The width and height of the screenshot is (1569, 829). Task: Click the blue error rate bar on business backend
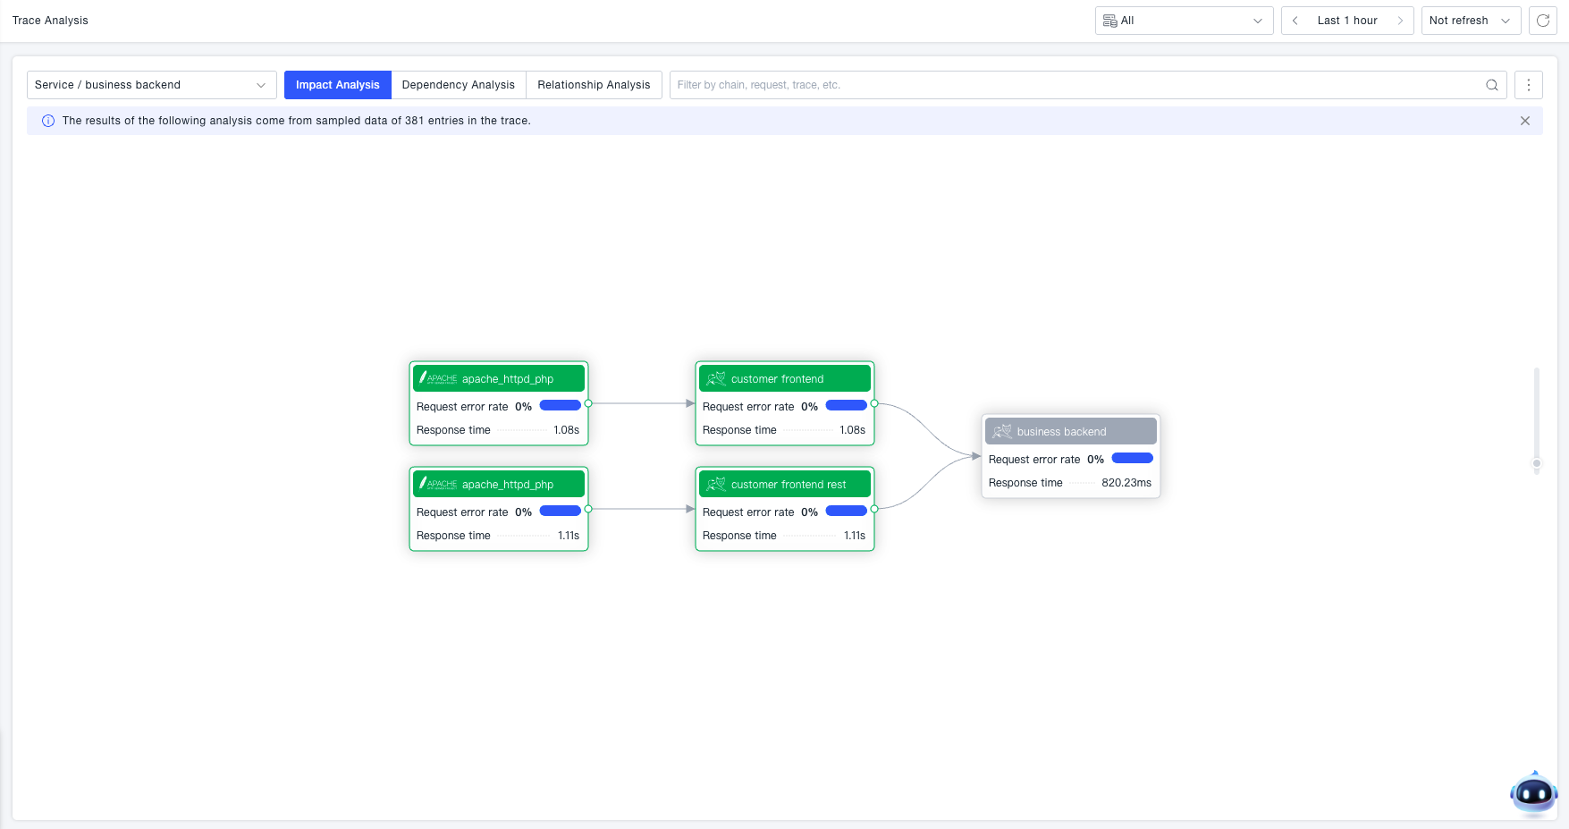point(1132,458)
